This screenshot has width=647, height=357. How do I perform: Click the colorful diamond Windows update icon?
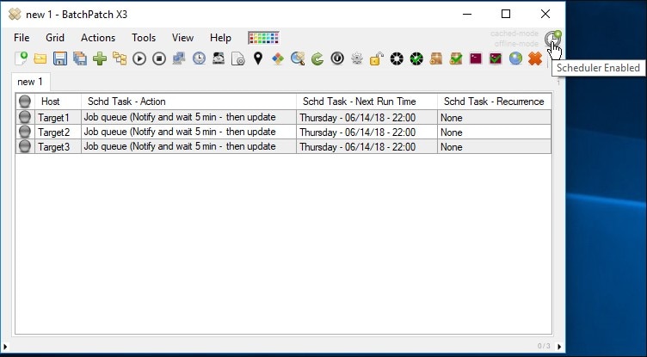pyautogui.click(x=278, y=58)
